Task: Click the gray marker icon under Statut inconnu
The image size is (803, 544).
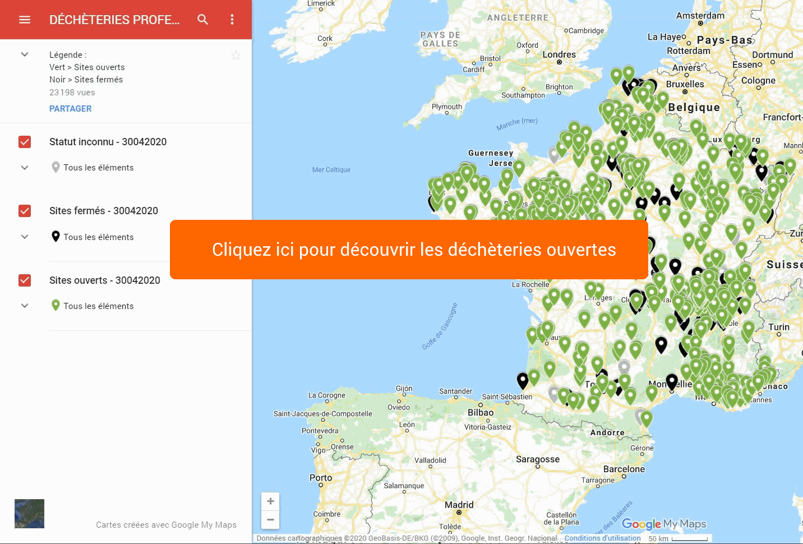Action: pos(55,167)
